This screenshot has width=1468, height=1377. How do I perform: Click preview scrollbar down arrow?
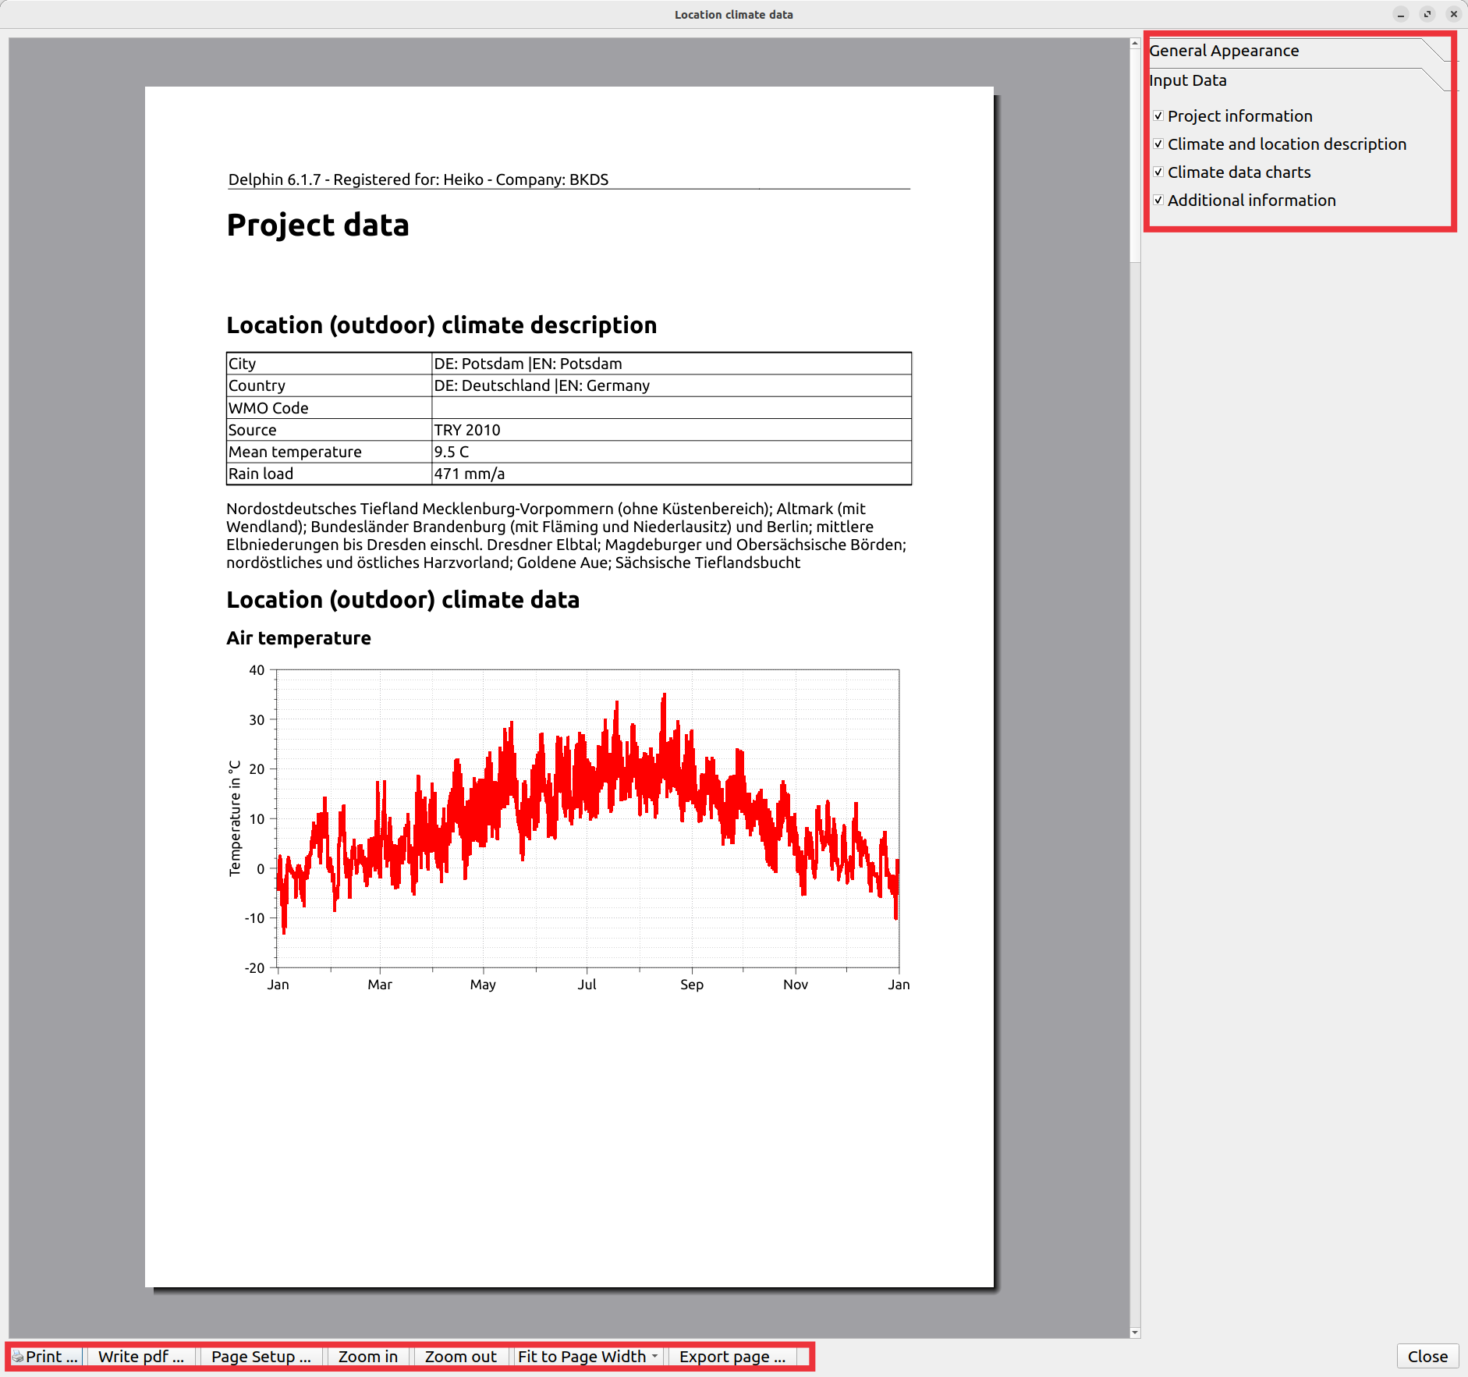click(x=1136, y=1333)
